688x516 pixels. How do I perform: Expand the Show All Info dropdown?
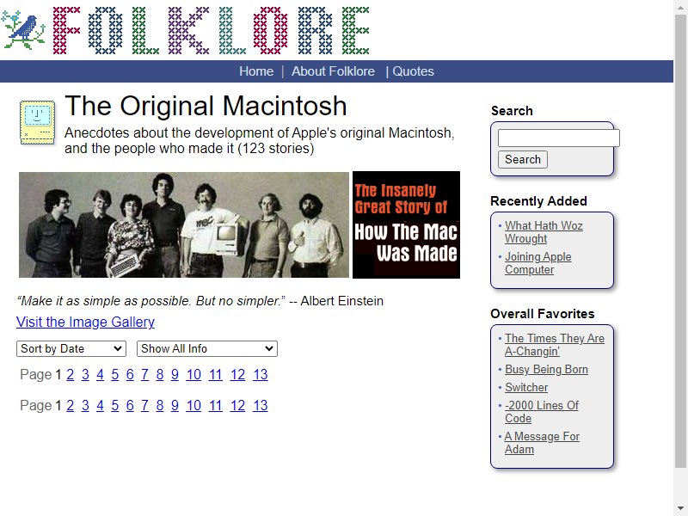click(207, 349)
